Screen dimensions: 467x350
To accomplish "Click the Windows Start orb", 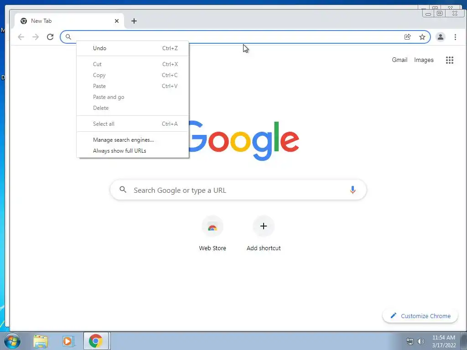I will coord(12,341).
